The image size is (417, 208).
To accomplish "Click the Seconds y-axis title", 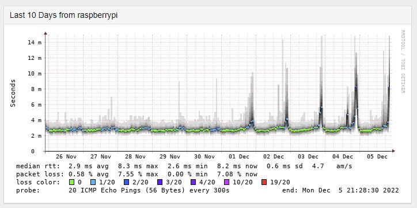I will (x=13, y=93).
